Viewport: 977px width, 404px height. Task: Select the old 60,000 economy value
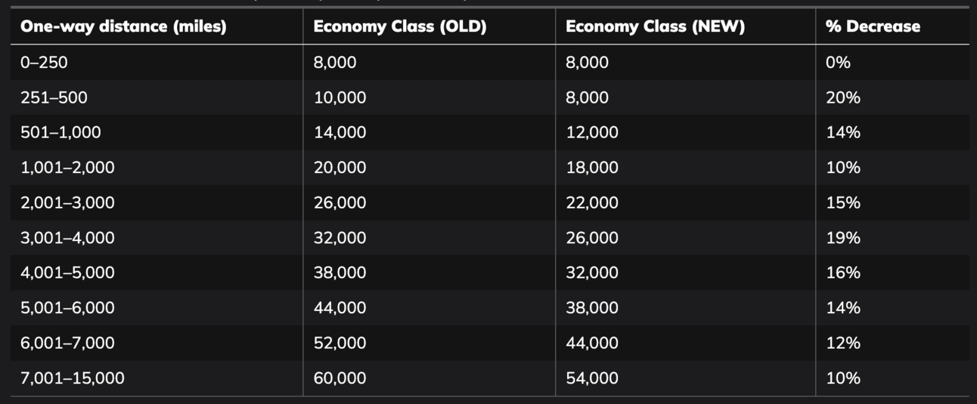click(340, 378)
